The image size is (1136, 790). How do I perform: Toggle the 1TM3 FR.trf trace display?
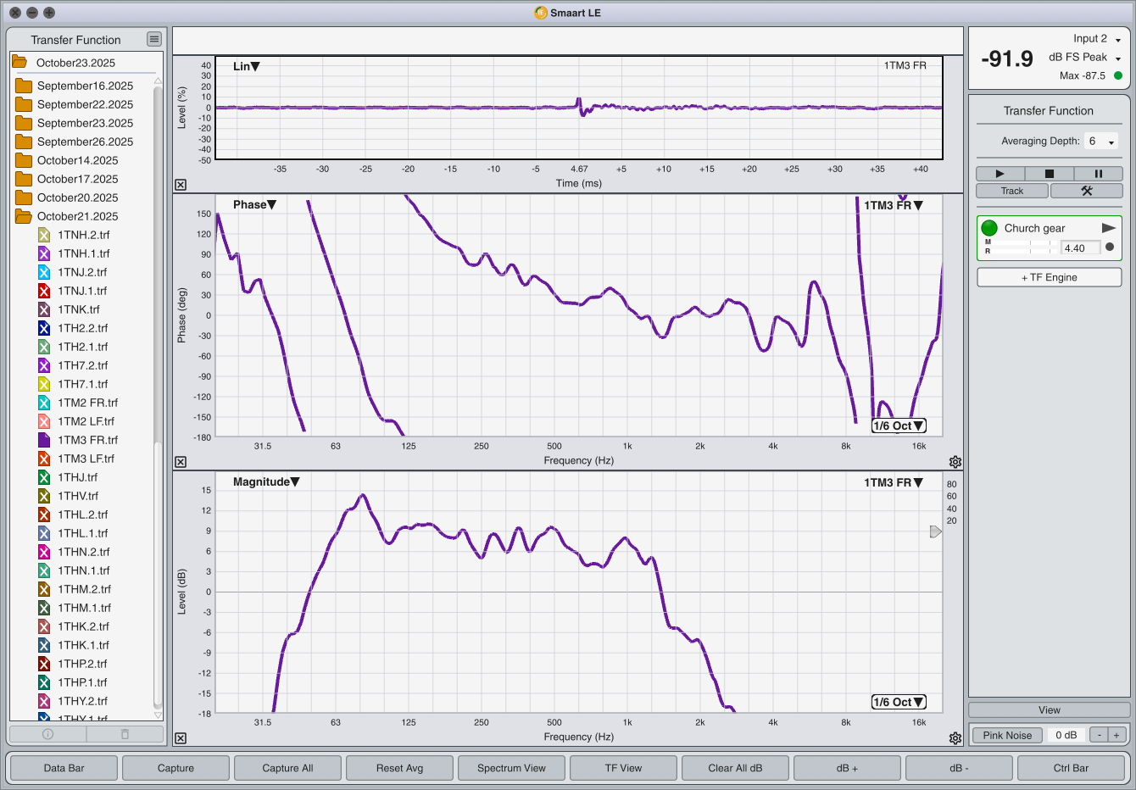coord(44,440)
